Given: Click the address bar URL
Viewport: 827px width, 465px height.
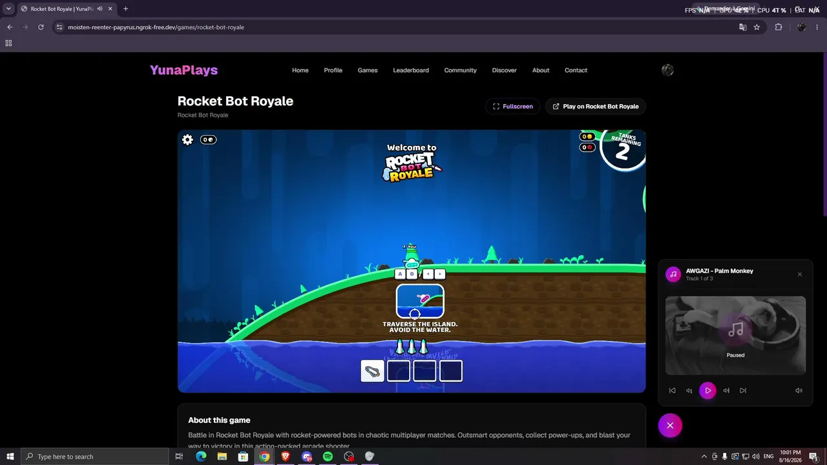Looking at the screenshot, I should (x=156, y=27).
